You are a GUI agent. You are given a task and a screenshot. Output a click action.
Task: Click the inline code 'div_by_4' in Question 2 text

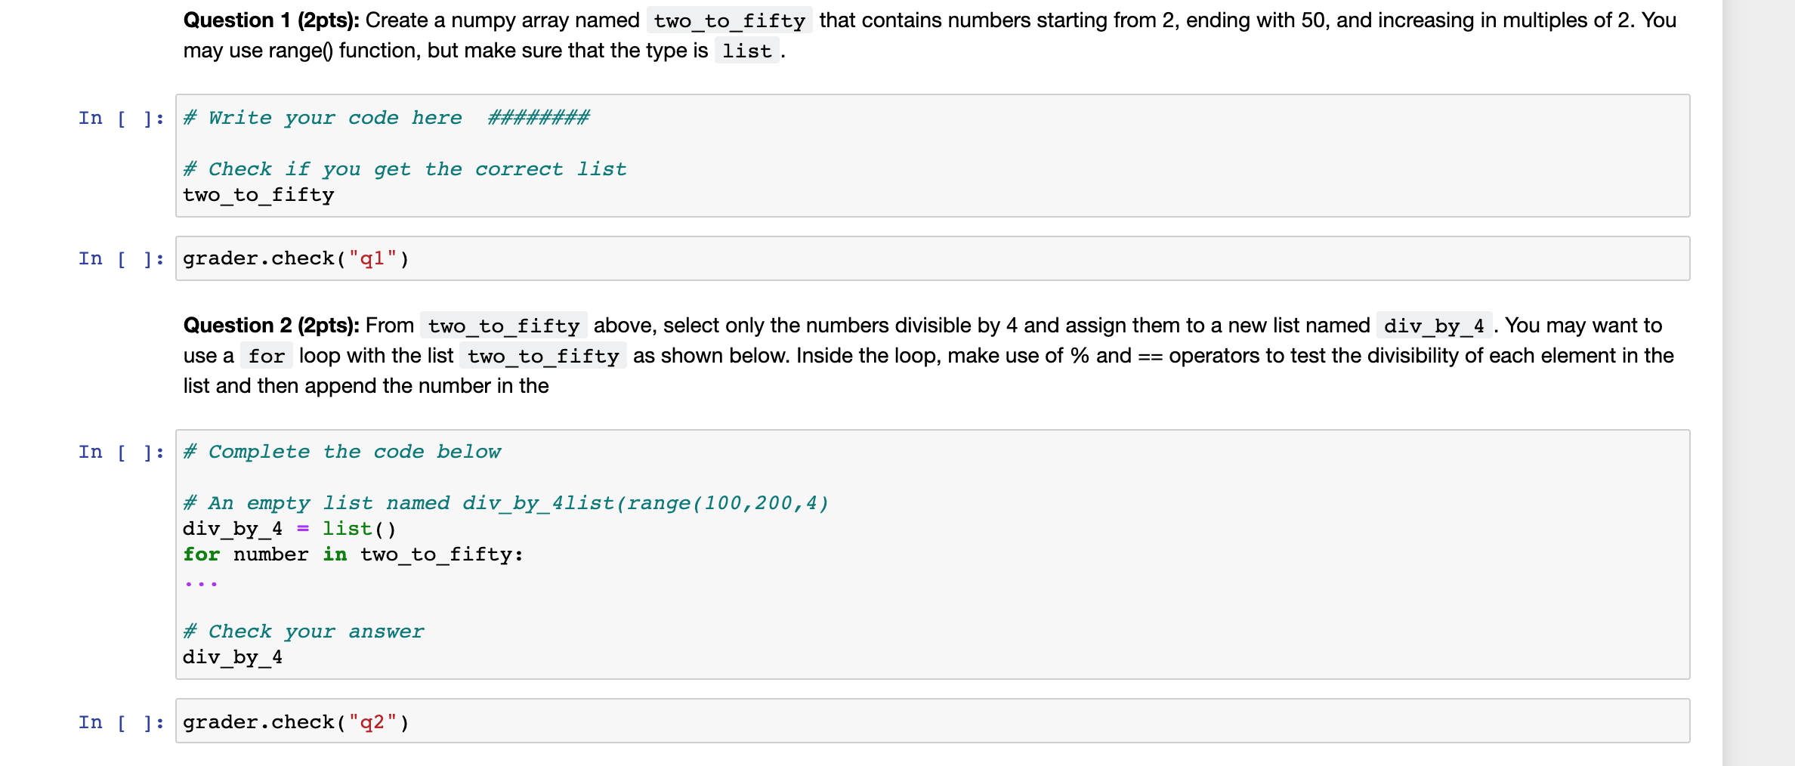coord(1433,326)
